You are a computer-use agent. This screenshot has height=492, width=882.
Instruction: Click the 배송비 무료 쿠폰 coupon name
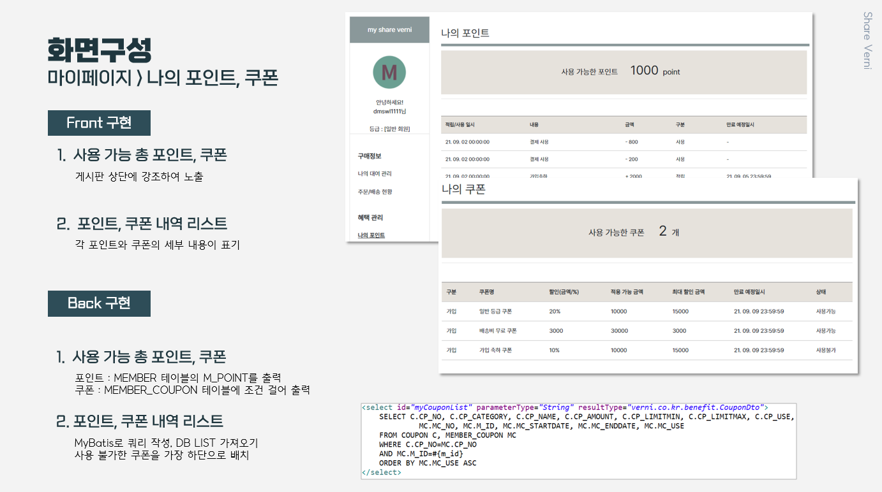tap(498, 331)
